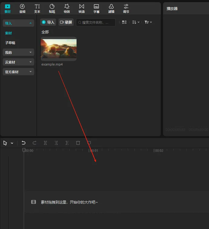Click the 导入 import button with plus
The height and width of the screenshot is (229, 209).
click(48, 22)
